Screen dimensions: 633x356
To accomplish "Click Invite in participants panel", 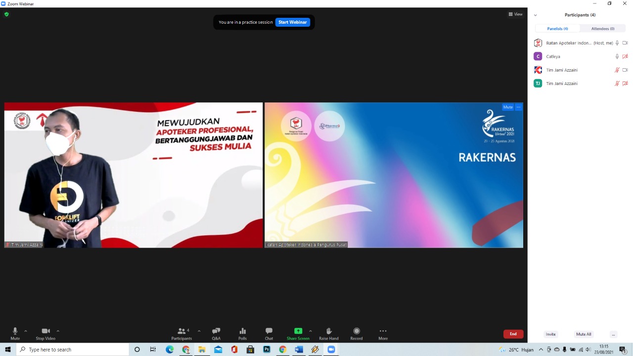I will tap(550, 334).
